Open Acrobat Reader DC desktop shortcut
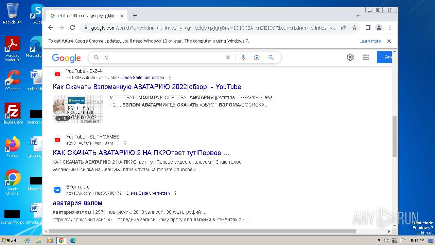This screenshot has width=435, height=245. [x=12, y=49]
